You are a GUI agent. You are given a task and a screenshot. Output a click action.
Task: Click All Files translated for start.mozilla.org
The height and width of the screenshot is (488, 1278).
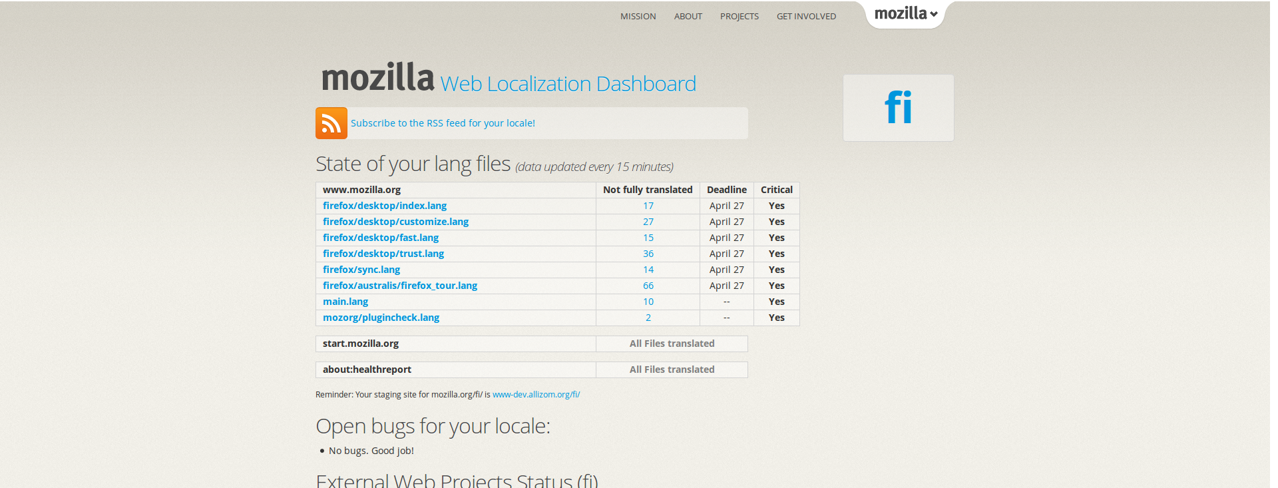tap(672, 344)
